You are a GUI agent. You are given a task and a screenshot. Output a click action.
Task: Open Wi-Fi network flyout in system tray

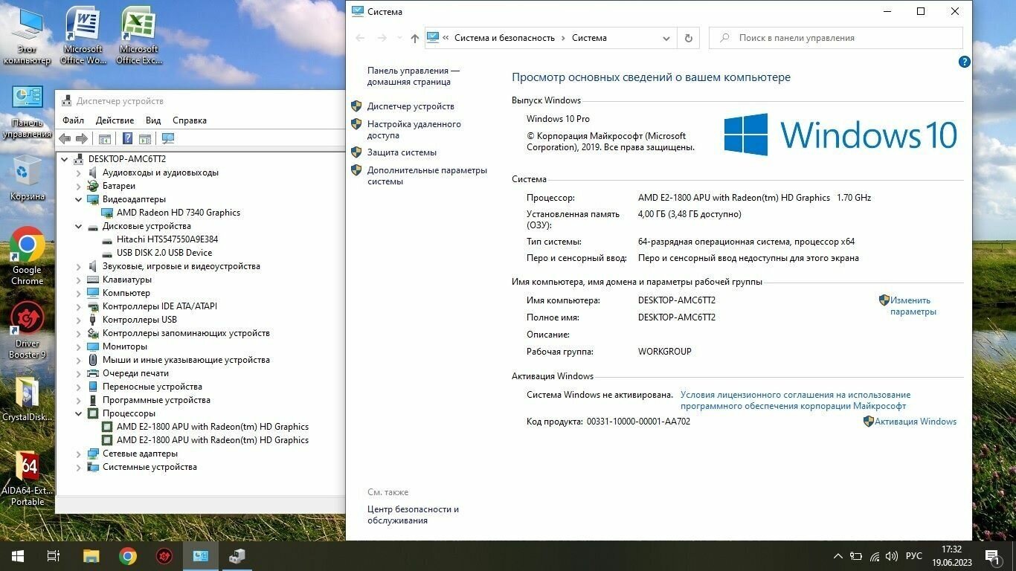click(x=875, y=556)
